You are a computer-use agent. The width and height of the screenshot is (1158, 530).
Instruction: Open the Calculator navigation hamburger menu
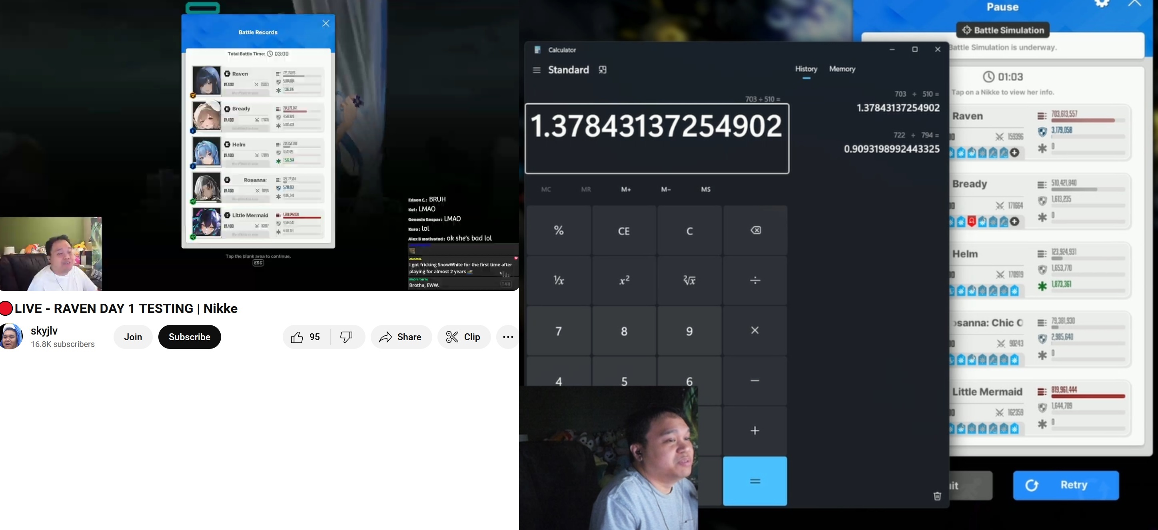tap(536, 70)
